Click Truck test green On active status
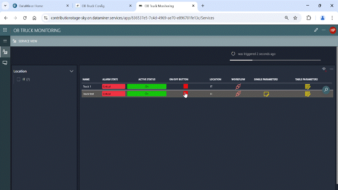Viewport: 338px width, 190px height. pyautogui.click(x=147, y=94)
